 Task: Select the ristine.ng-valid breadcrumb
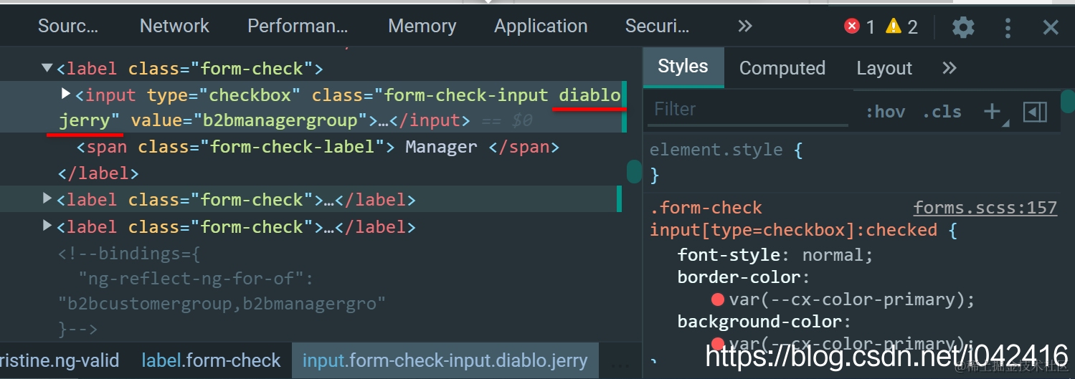point(61,360)
